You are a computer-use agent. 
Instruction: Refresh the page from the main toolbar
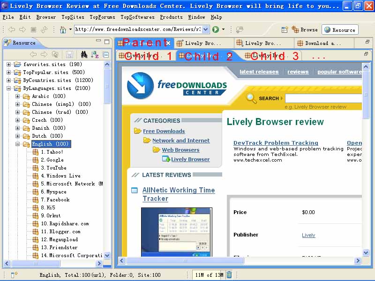[x=44, y=30]
